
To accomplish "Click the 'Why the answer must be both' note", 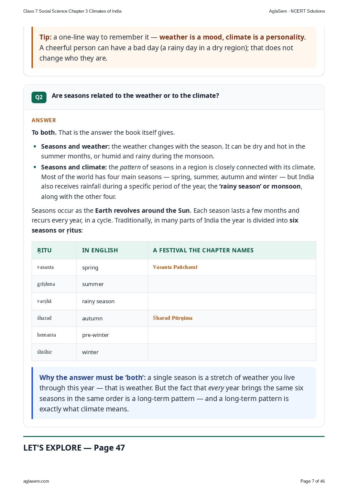I will coord(174,393).
